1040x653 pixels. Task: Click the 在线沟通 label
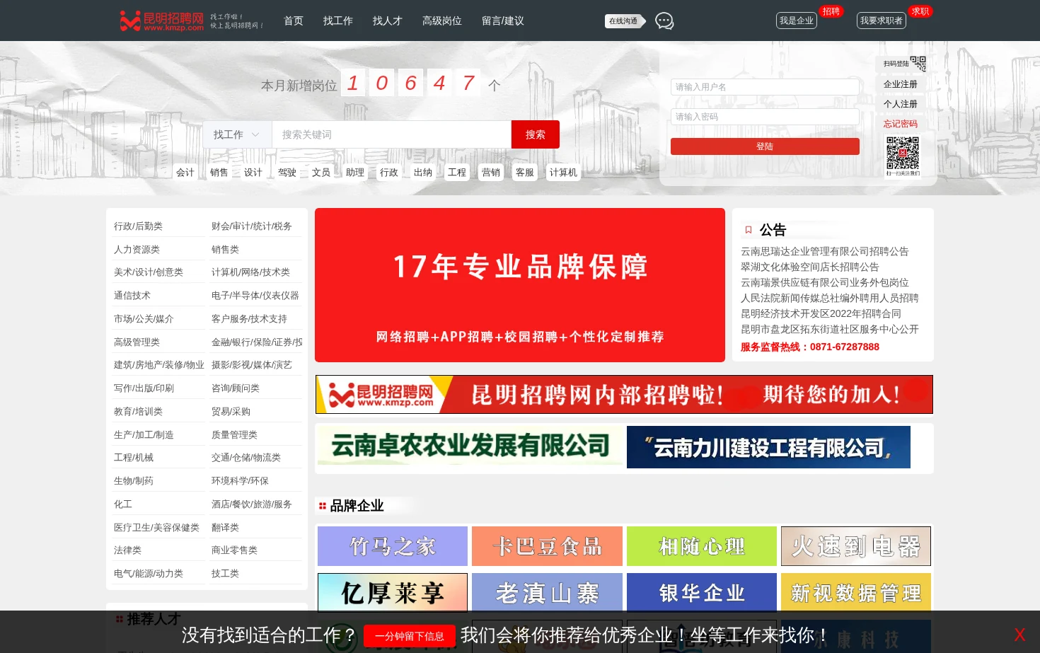625,21
